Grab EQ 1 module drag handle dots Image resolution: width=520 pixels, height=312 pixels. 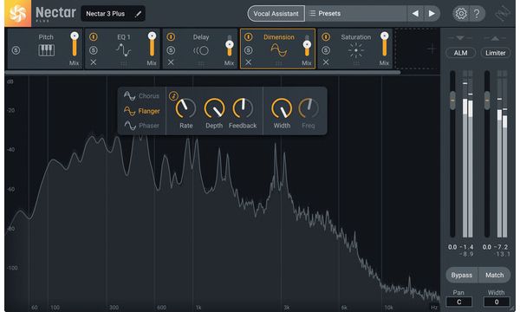(x=123, y=63)
